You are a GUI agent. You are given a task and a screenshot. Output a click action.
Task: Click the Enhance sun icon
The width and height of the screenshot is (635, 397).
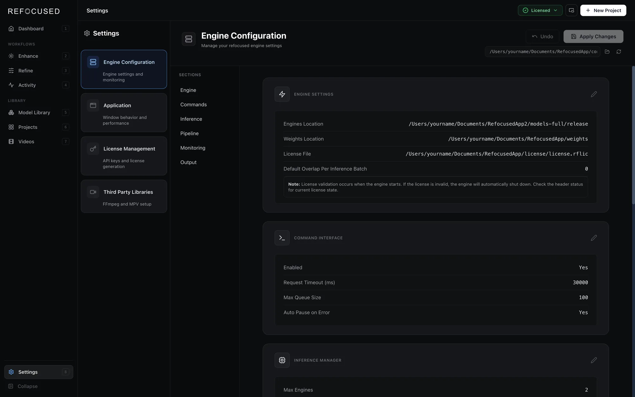coord(11,56)
